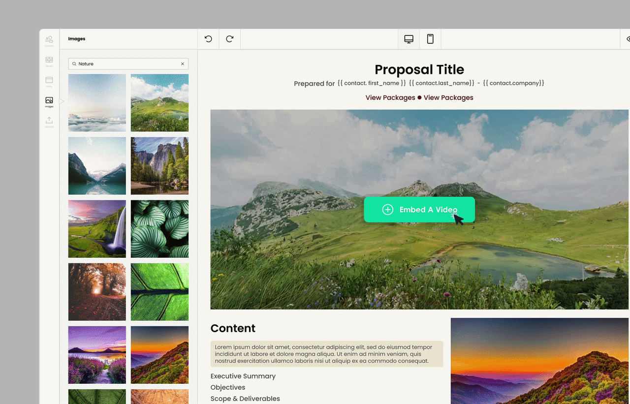
Task: Select the striped green leaves thumbnail
Action: 159,229
